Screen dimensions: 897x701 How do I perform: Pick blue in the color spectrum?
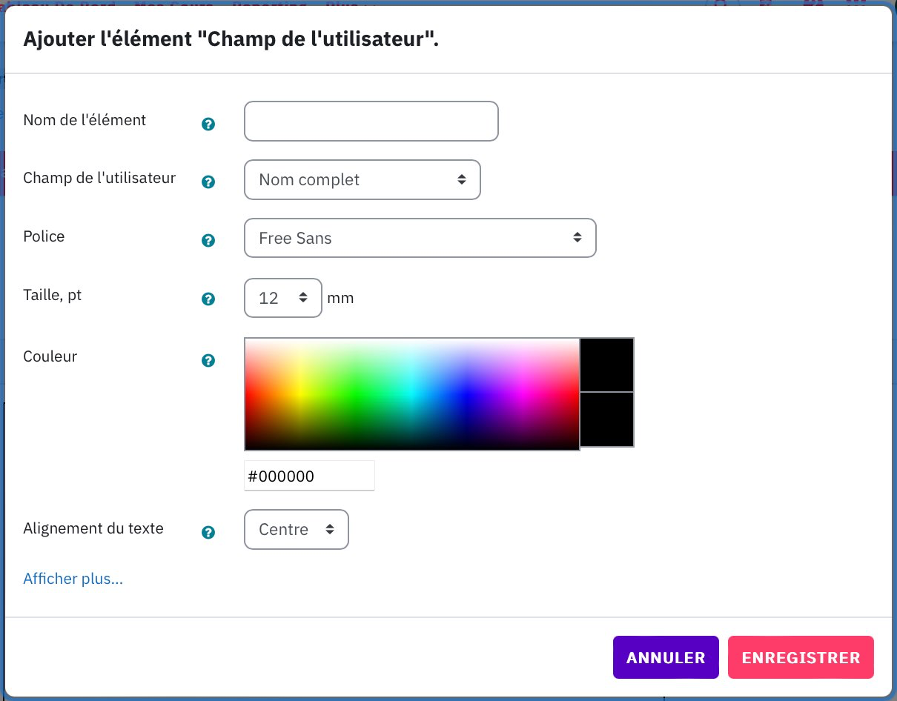pyautogui.click(x=467, y=396)
